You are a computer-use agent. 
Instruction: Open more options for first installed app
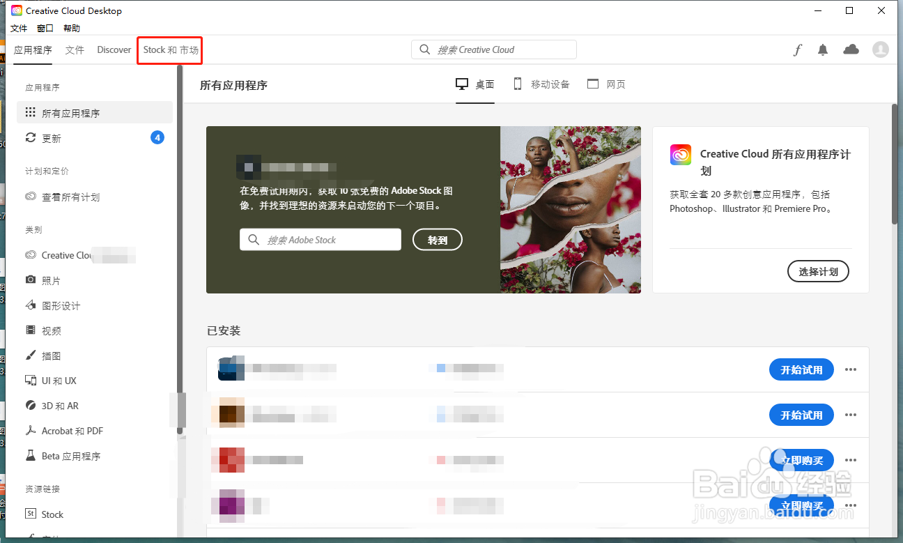(x=850, y=369)
